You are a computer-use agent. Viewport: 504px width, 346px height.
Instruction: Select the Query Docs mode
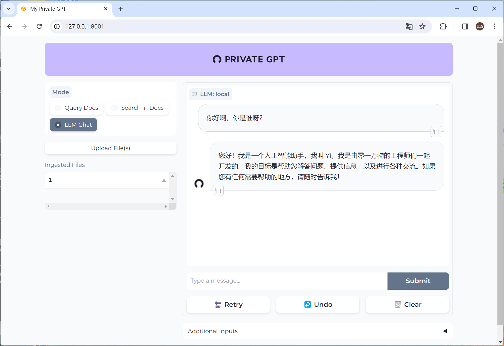click(76, 108)
